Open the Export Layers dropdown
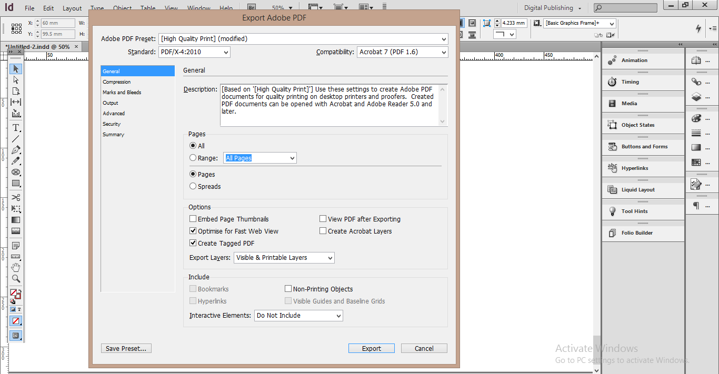719x374 pixels. [x=284, y=258]
